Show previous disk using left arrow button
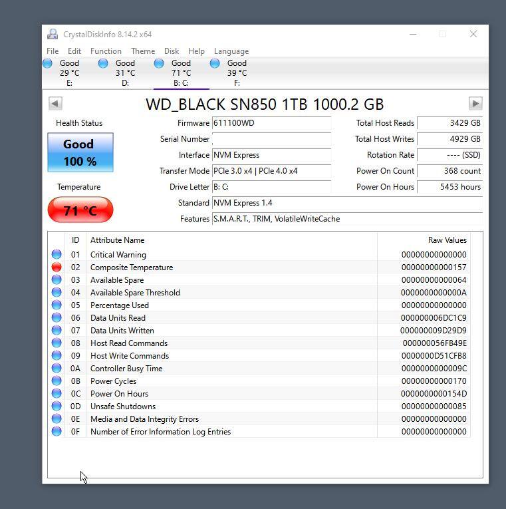 (x=55, y=104)
